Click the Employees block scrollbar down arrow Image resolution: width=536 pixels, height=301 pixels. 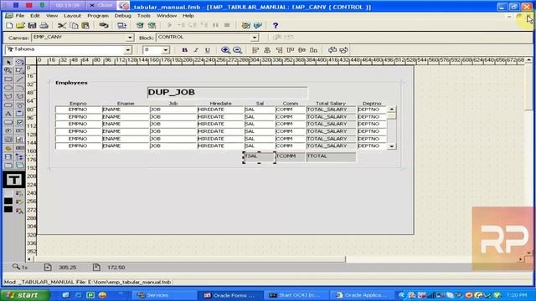pos(391,146)
